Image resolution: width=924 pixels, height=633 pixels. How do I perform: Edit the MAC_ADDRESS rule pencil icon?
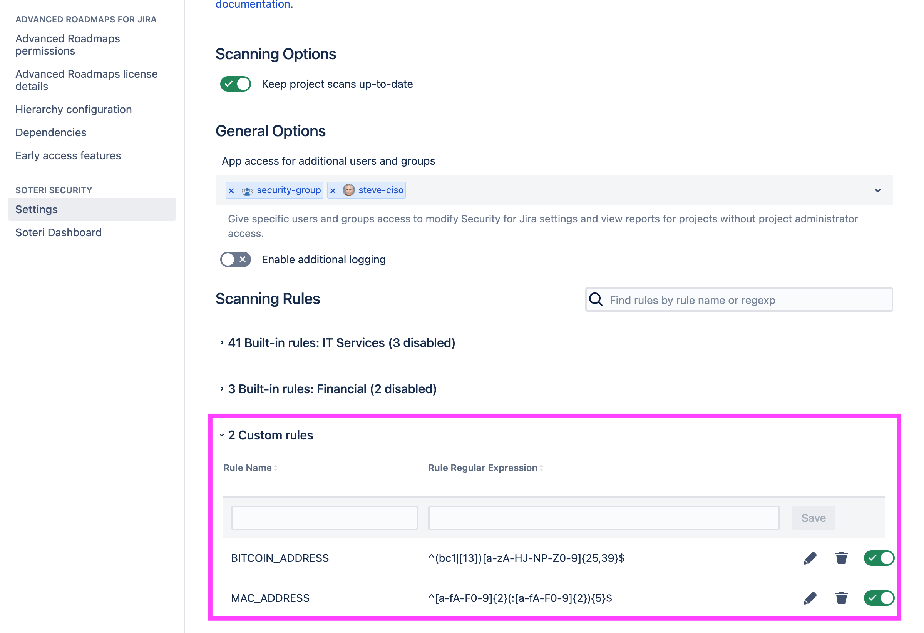coord(810,598)
